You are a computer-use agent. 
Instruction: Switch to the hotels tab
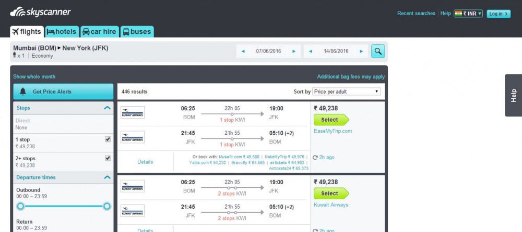click(62, 32)
